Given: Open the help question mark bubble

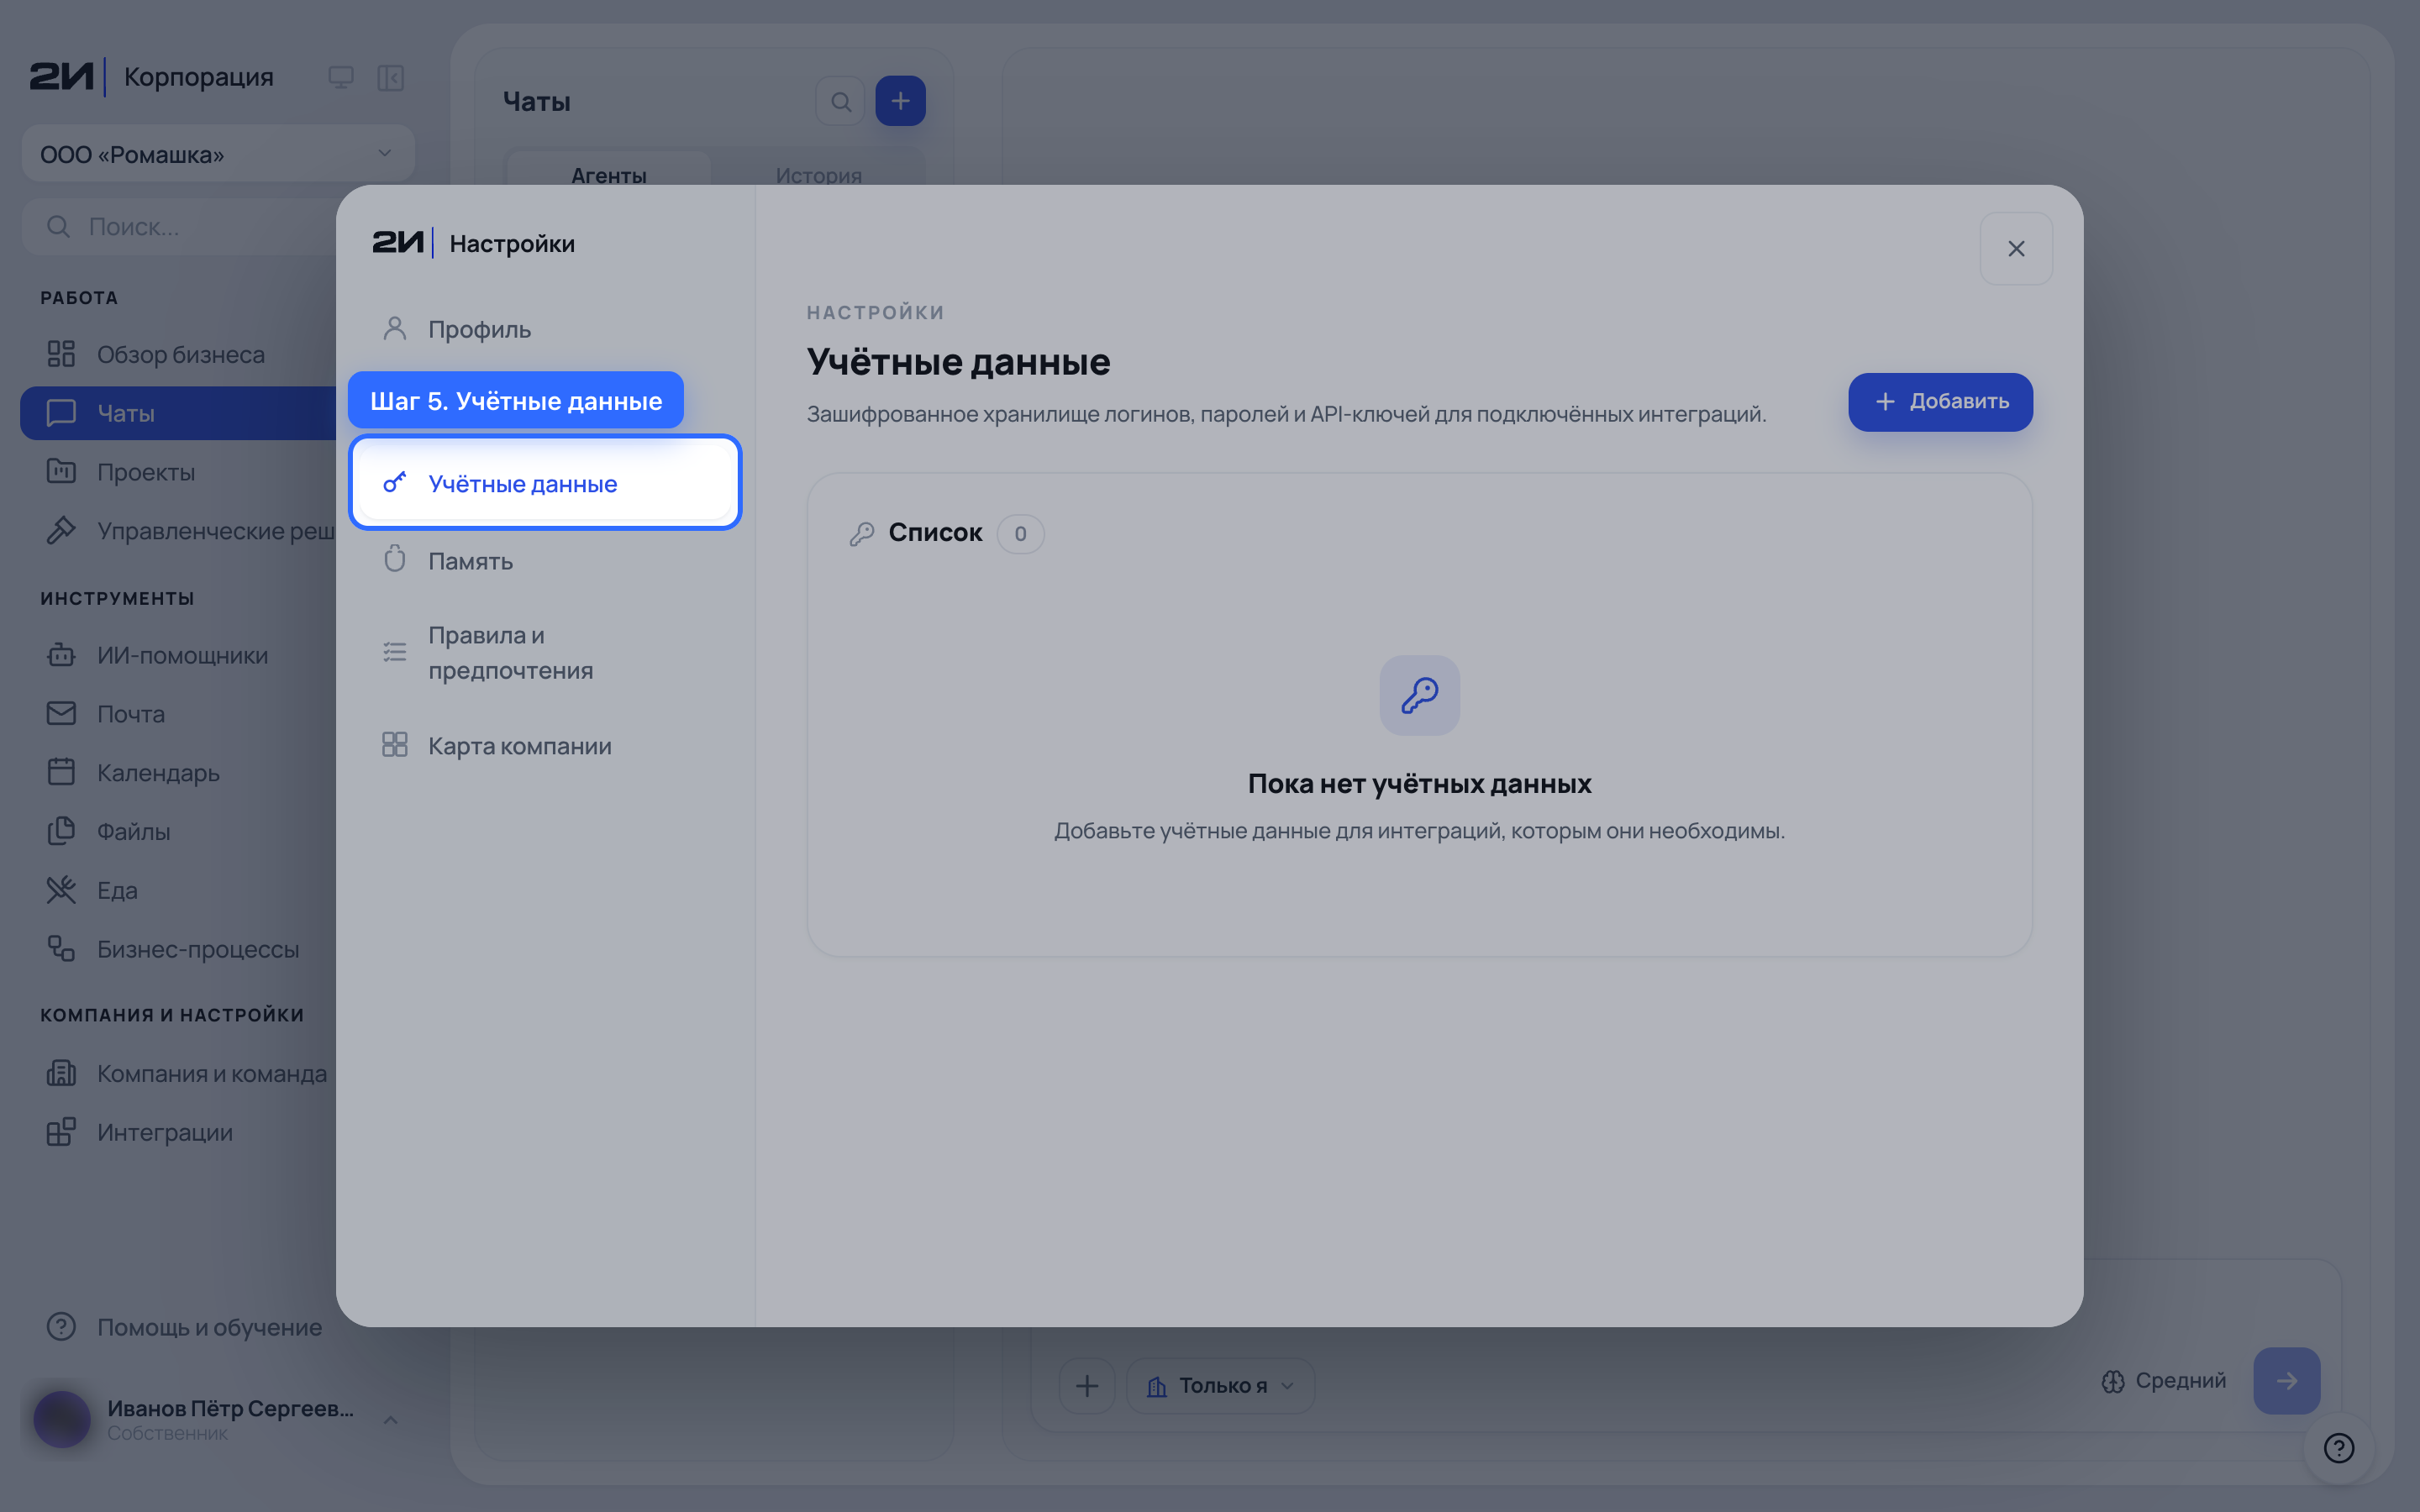Looking at the screenshot, I should (x=2339, y=1447).
